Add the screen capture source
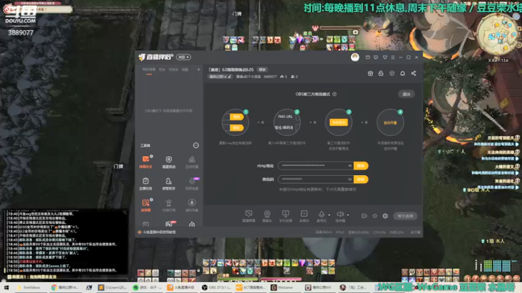Viewport: 522px width, 293px height. click(249, 216)
